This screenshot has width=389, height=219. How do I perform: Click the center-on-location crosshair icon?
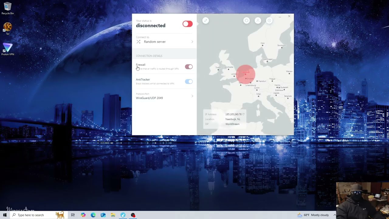pyautogui.click(x=246, y=20)
